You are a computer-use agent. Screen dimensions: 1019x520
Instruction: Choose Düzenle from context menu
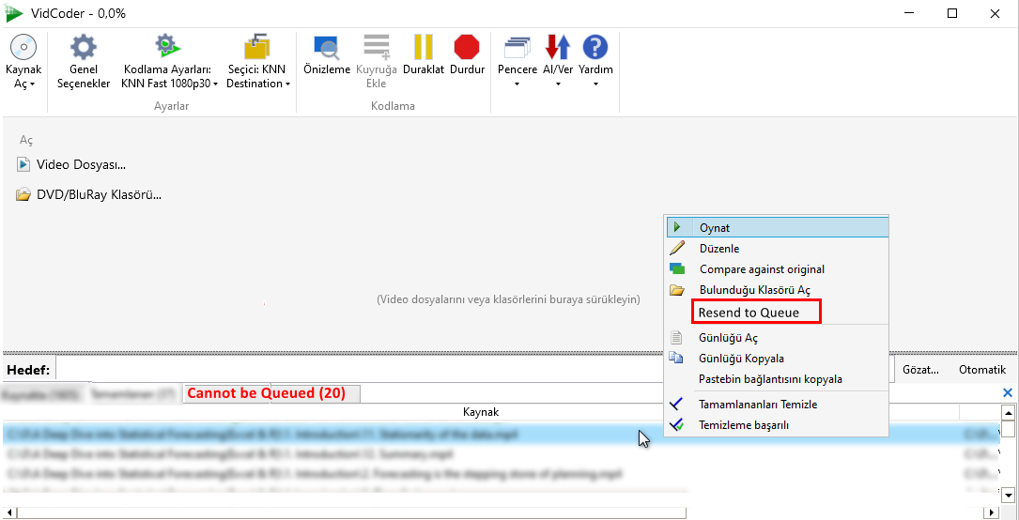pos(778,249)
